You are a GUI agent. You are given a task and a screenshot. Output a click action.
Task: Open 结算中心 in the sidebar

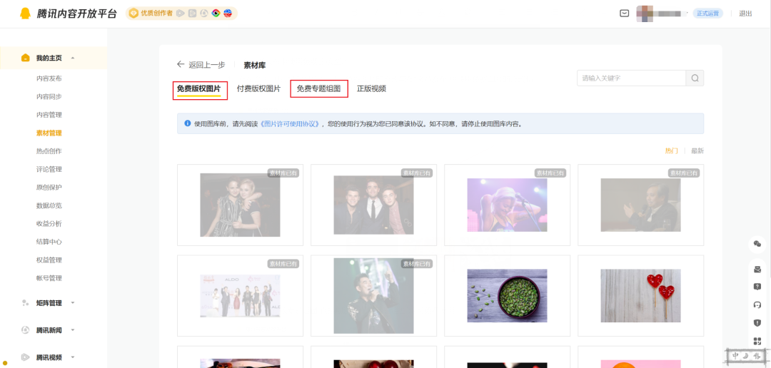(x=49, y=242)
